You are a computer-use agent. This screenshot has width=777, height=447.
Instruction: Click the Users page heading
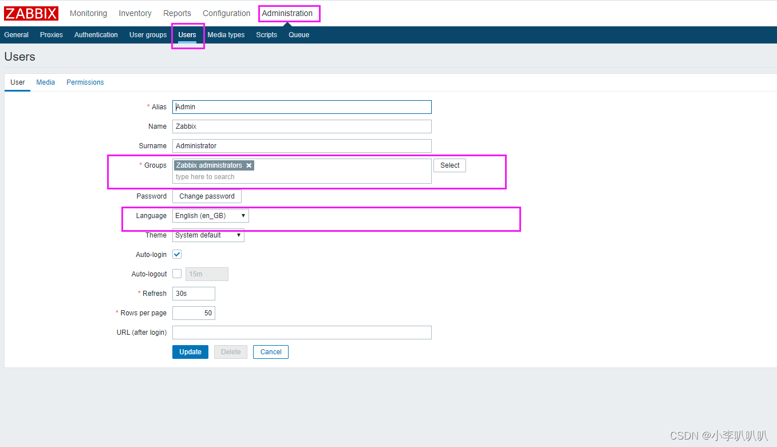(x=19, y=57)
